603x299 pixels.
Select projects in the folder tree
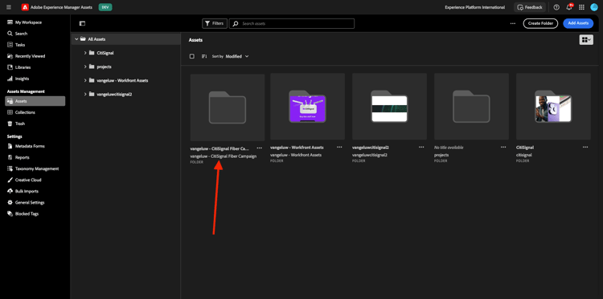pyautogui.click(x=105, y=67)
